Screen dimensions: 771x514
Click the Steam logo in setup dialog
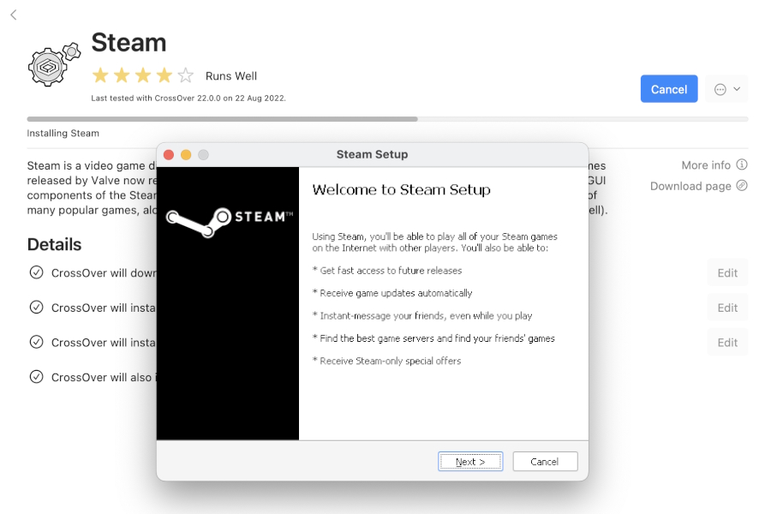(229, 221)
